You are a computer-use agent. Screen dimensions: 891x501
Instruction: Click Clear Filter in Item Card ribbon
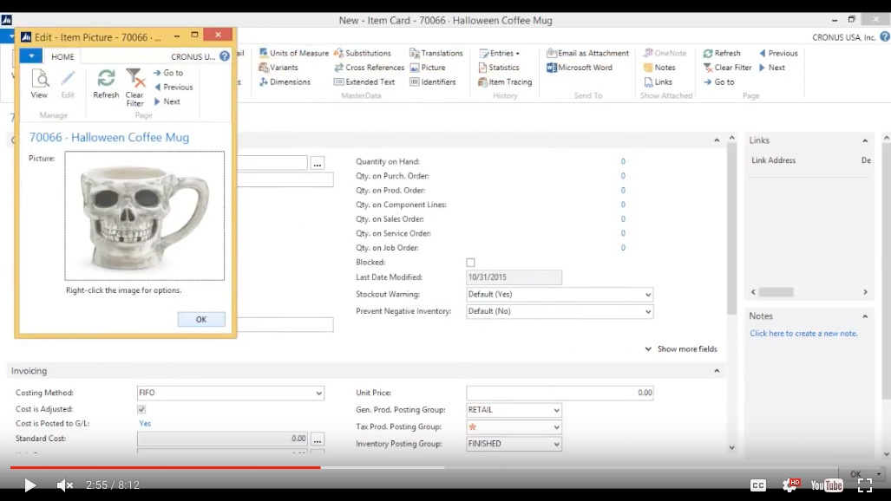click(x=727, y=67)
